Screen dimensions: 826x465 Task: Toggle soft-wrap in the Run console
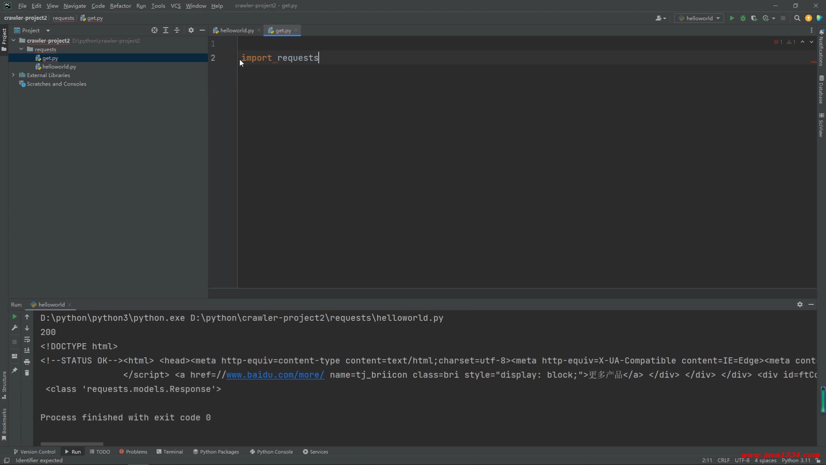click(x=27, y=339)
